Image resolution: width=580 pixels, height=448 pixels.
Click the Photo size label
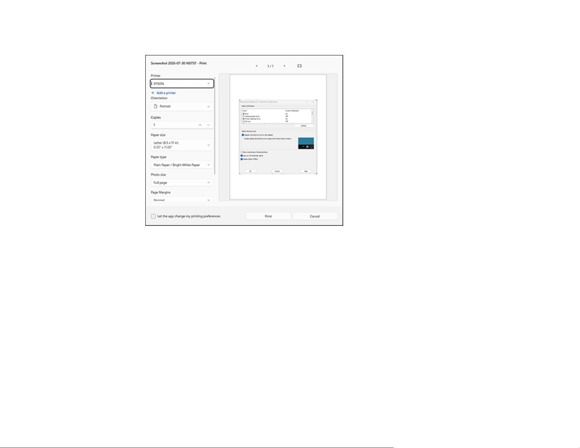(x=158, y=175)
